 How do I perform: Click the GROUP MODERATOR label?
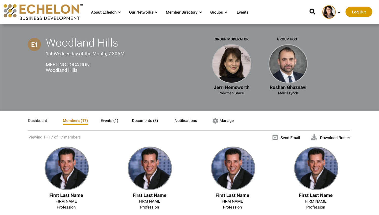(x=231, y=39)
